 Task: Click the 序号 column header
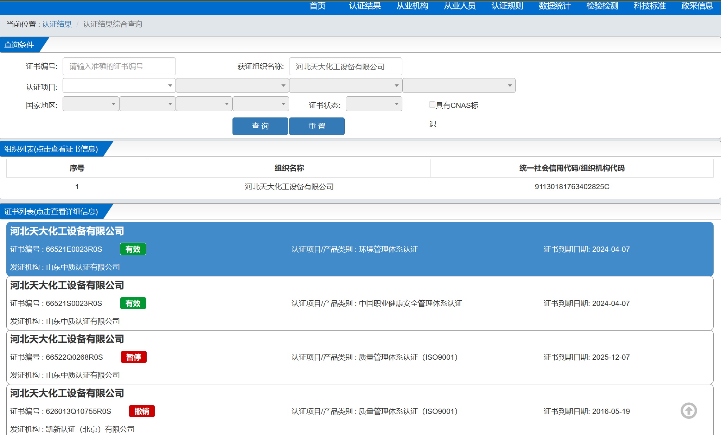pyautogui.click(x=77, y=168)
